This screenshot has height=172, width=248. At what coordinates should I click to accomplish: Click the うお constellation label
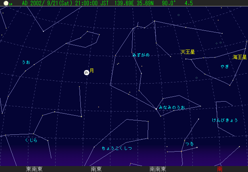(x=26, y=62)
